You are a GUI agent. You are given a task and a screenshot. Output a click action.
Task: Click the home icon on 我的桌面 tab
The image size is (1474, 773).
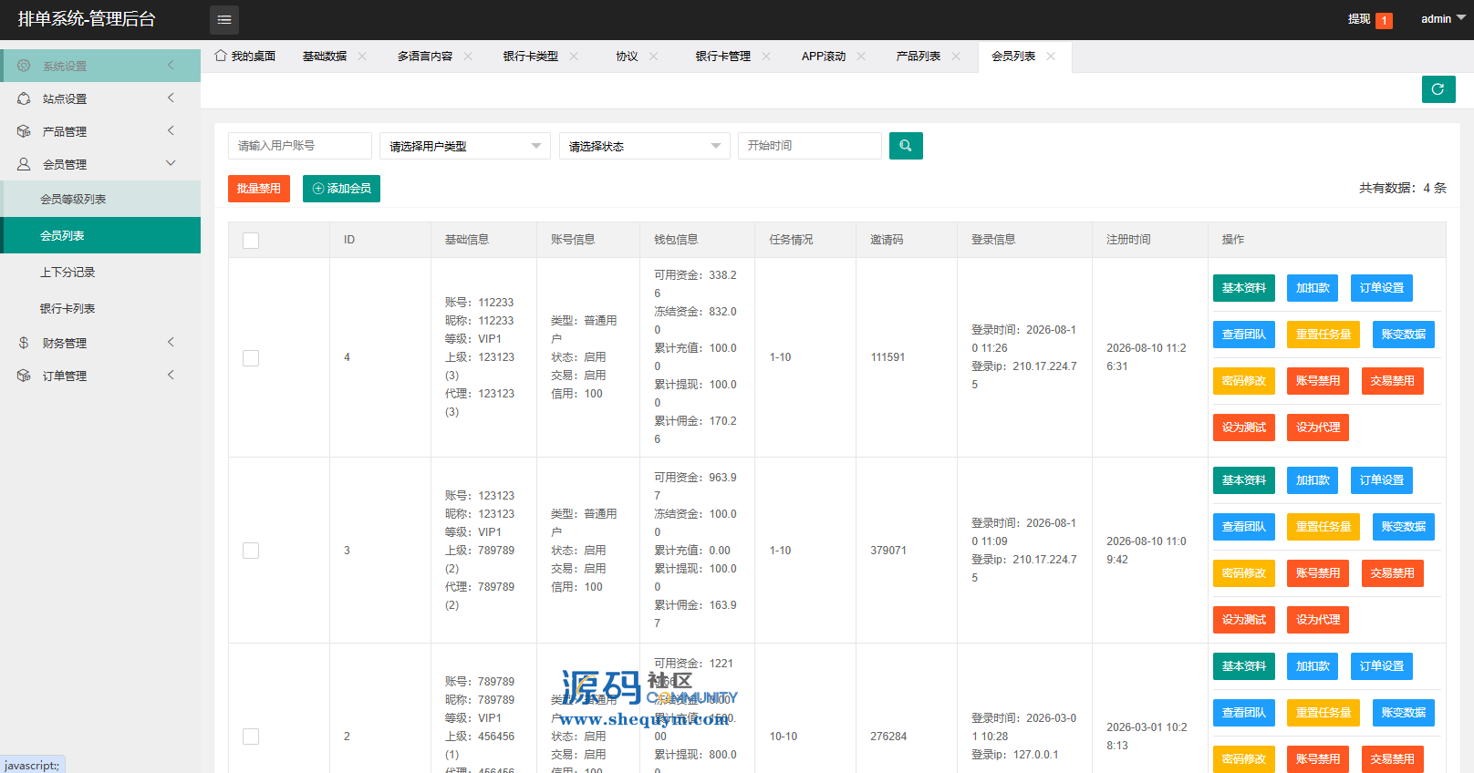click(x=221, y=56)
